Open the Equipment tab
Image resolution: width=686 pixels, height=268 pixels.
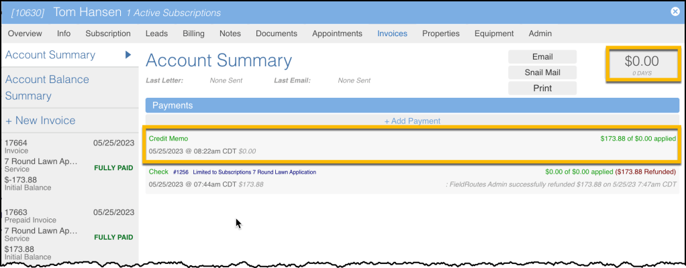493,33
